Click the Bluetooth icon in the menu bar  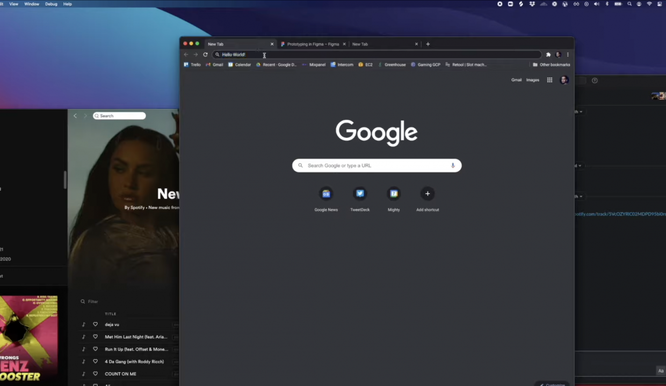607,4
